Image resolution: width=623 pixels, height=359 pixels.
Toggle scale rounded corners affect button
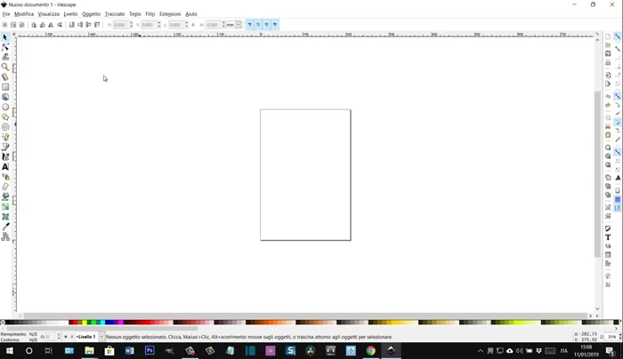pyautogui.click(x=258, y=25)
